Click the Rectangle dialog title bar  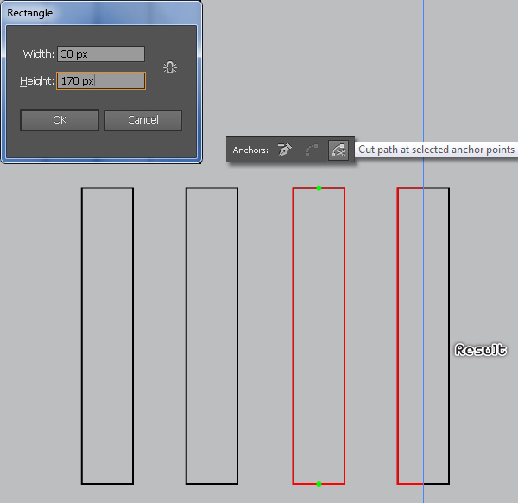(101, 13)
